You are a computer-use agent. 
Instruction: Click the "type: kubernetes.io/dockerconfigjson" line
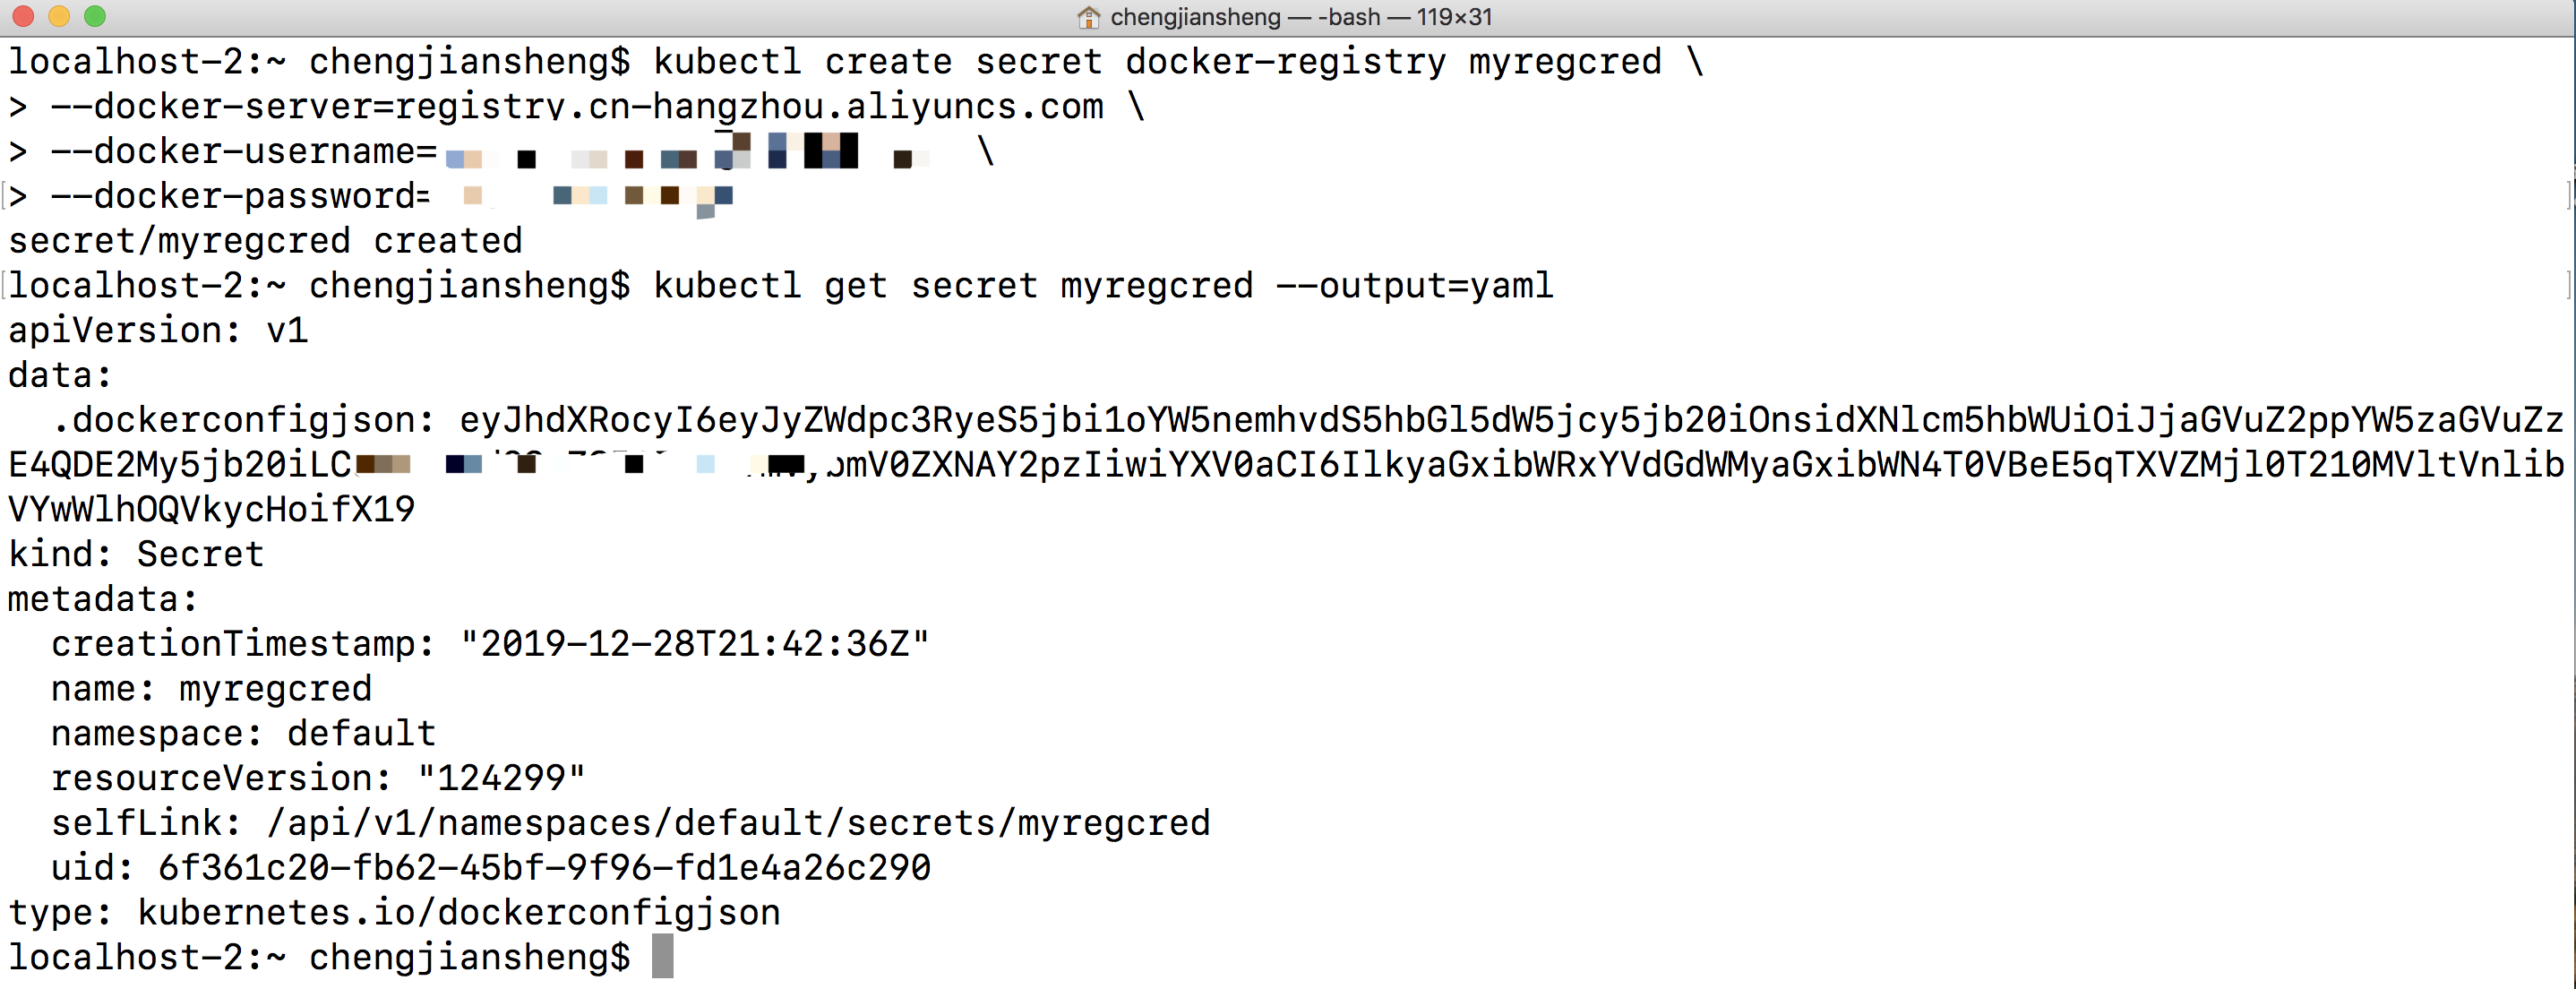(x=394, y=913)
